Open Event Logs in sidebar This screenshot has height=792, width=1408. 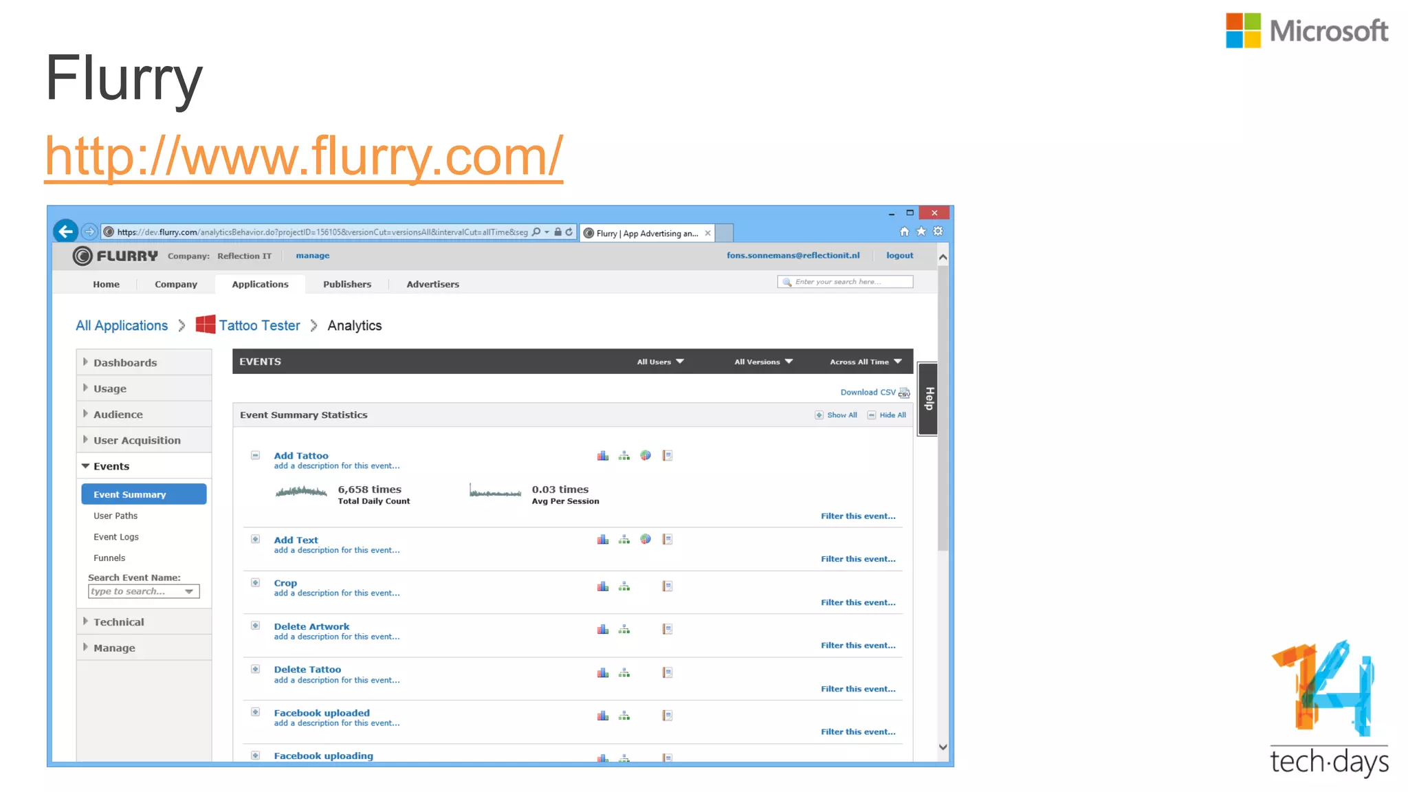116,537
